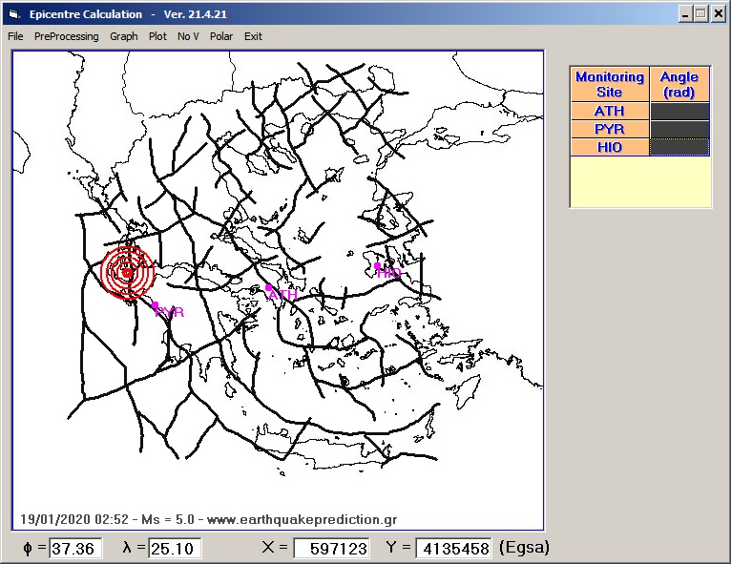
Task: Click the X coordinate field
Action: (x=331, y=549)
